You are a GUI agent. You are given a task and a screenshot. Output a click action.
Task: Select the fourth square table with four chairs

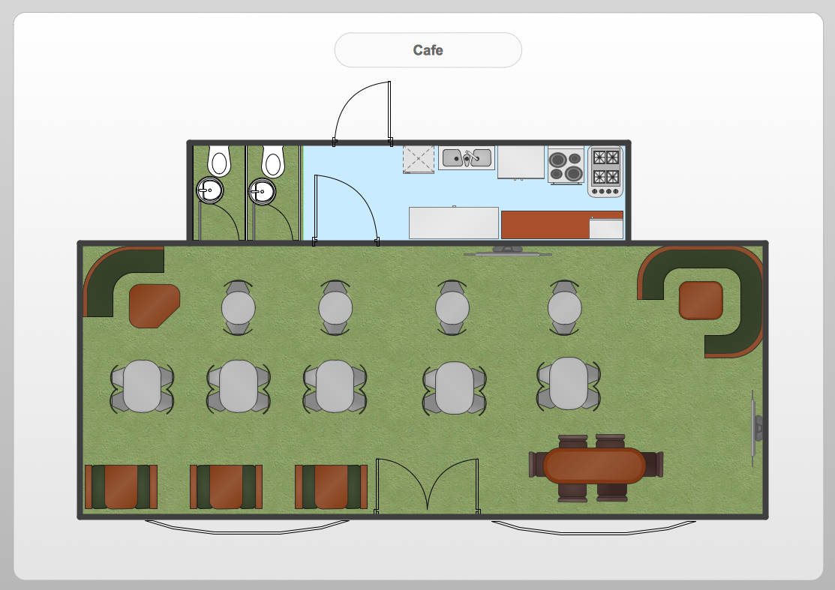click(454, 388)
